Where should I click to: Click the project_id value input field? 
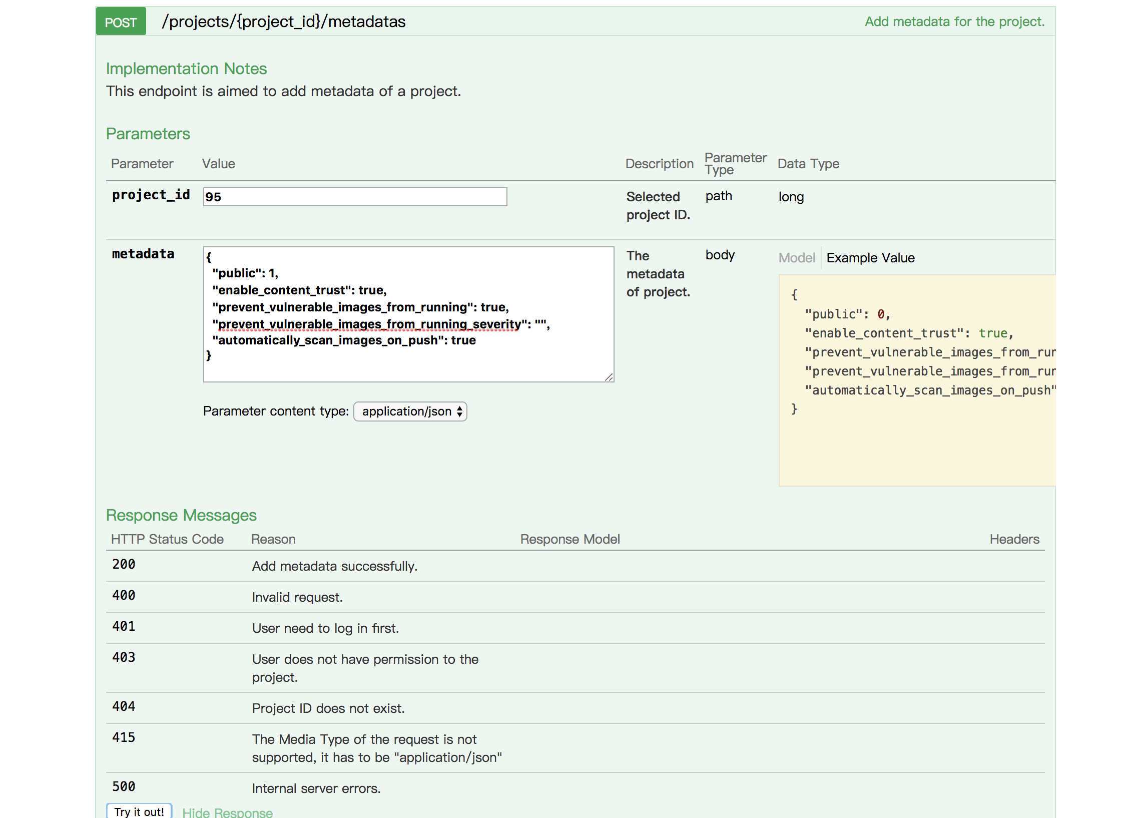354,196
